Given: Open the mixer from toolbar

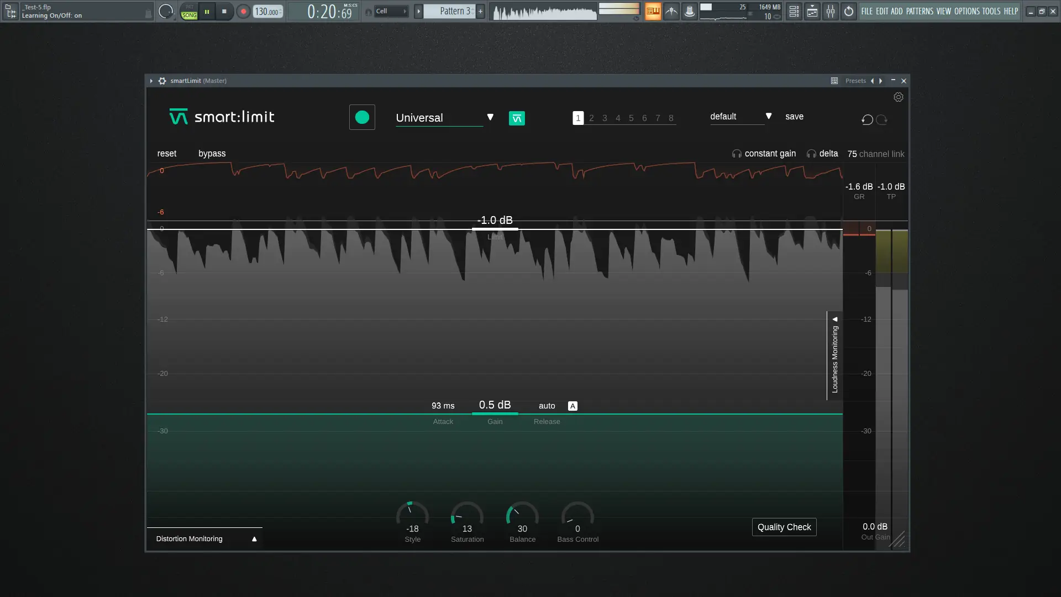Looking at the screenshot, I should [831, 11].
